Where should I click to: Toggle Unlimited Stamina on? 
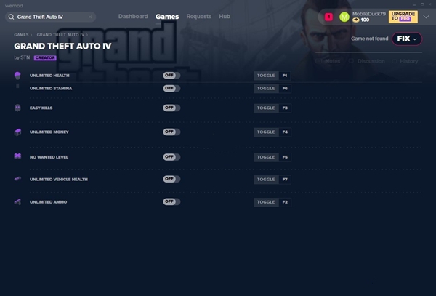point(171,88)
